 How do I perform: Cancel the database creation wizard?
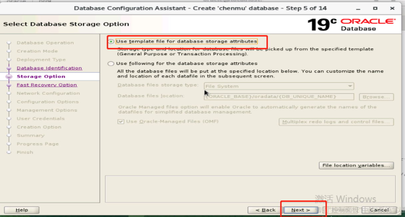click(x=379, y=210)
